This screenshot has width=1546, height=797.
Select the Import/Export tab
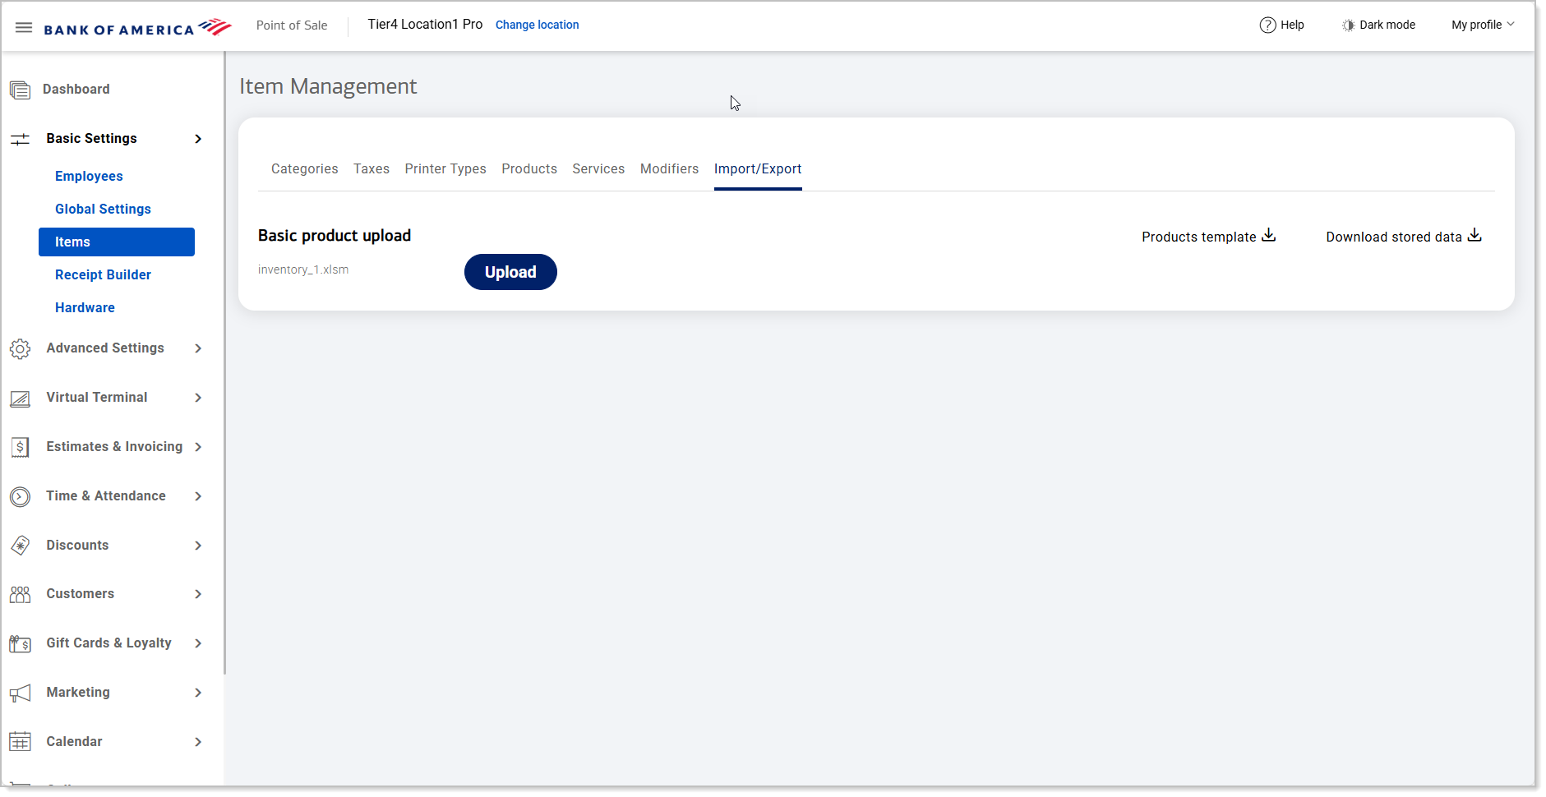[x=758, y=168]
